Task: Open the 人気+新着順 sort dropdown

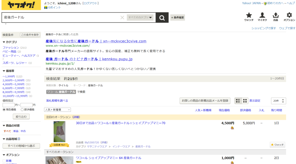Action: [58, 110]
